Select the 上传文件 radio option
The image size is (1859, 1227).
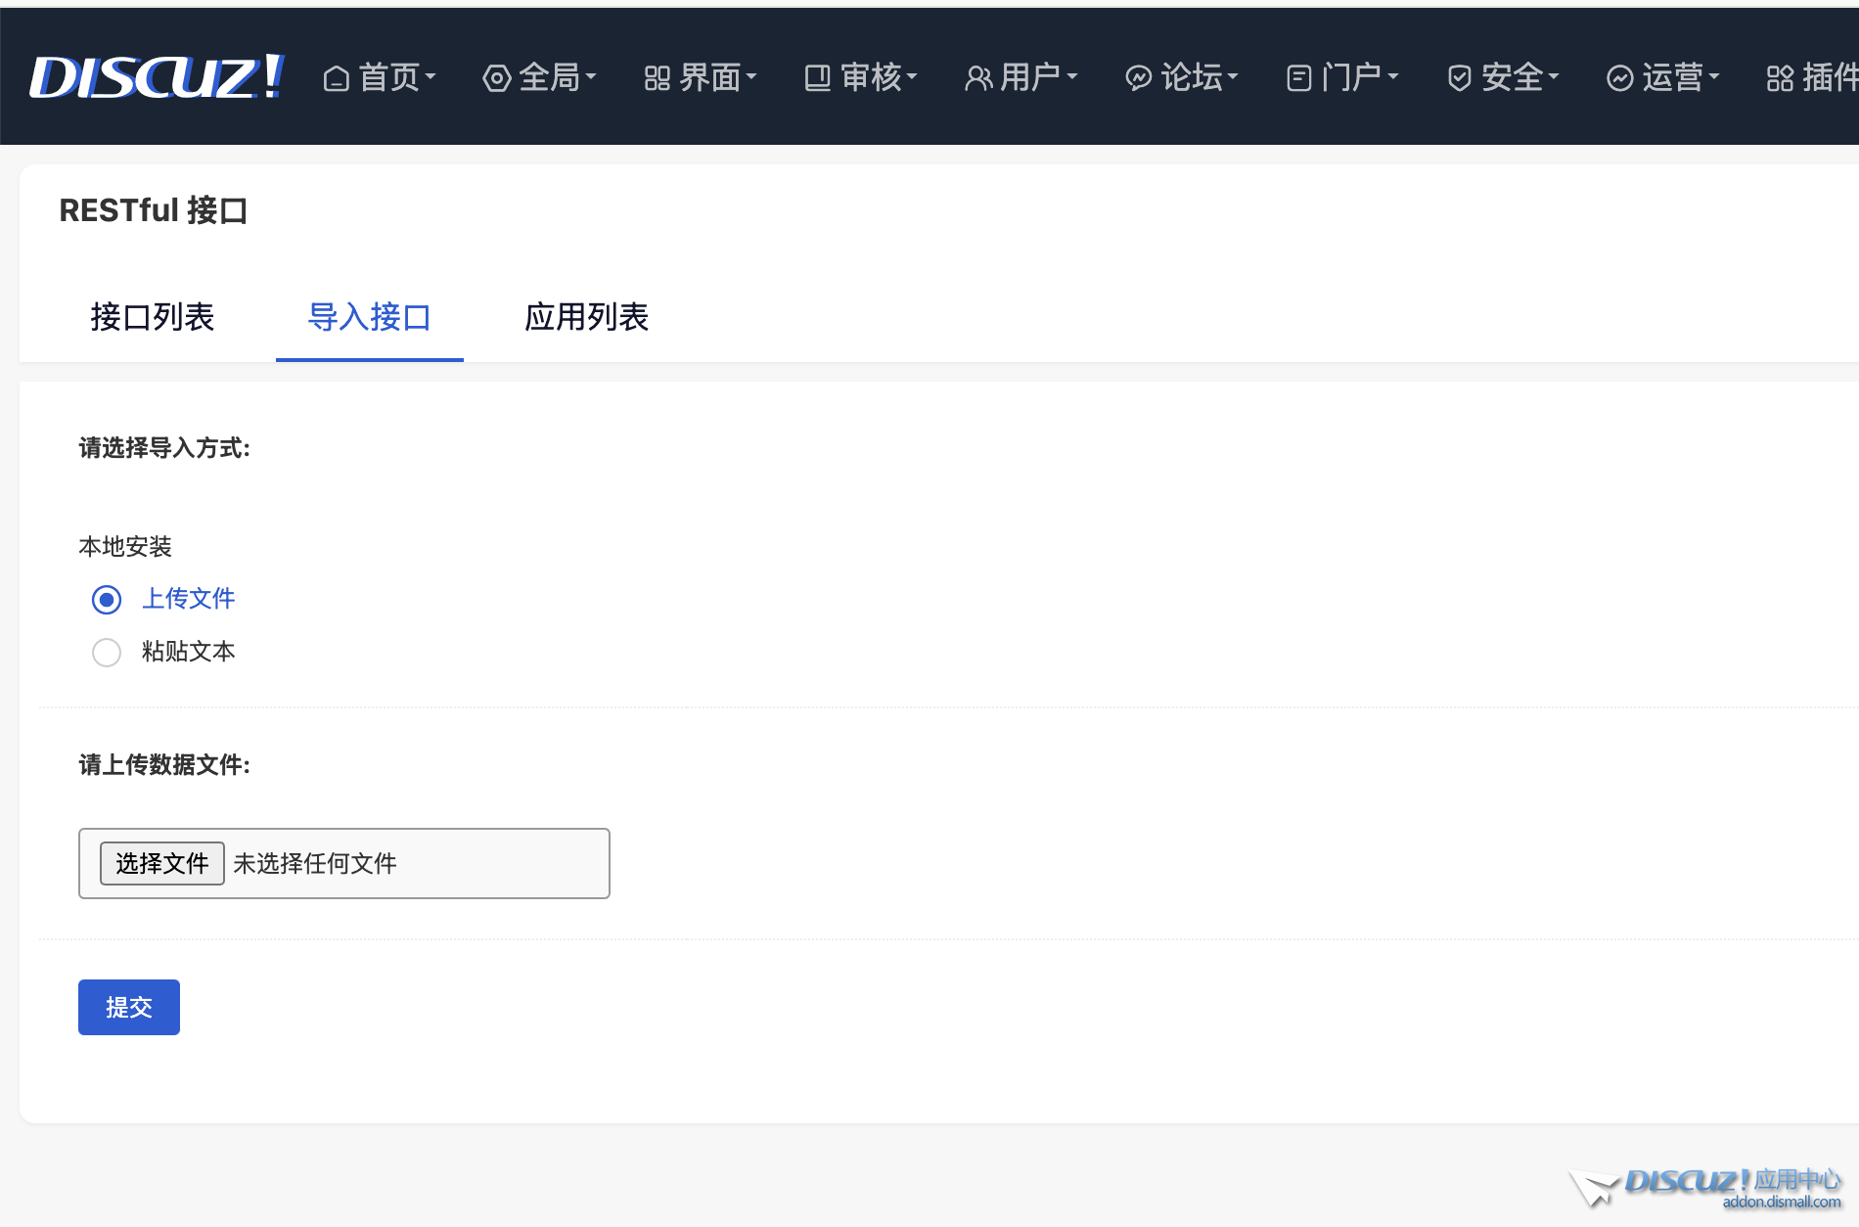[x=107, y=599]
